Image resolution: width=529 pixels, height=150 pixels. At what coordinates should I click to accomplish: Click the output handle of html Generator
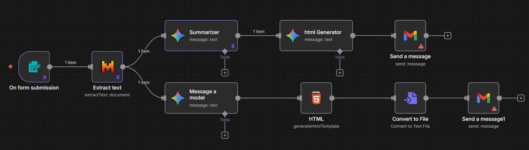[353, 35]
